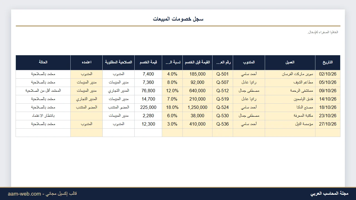Select the اعتمده column header
Viewport: 356px width, 200px height.
pyautogui.click(x=86, y=62)
